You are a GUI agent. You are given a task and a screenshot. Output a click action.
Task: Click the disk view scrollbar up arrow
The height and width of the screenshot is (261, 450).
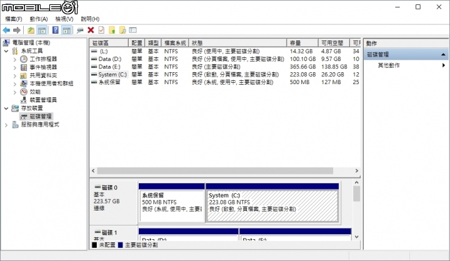coord(357,183)
